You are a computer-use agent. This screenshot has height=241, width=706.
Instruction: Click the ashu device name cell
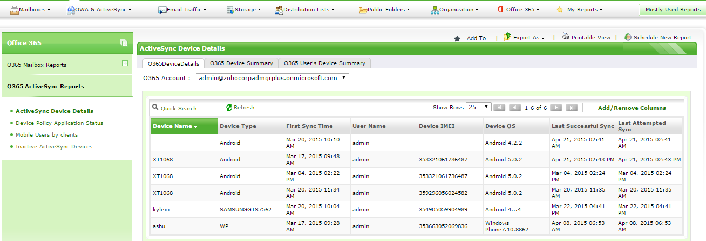(184, 226)
